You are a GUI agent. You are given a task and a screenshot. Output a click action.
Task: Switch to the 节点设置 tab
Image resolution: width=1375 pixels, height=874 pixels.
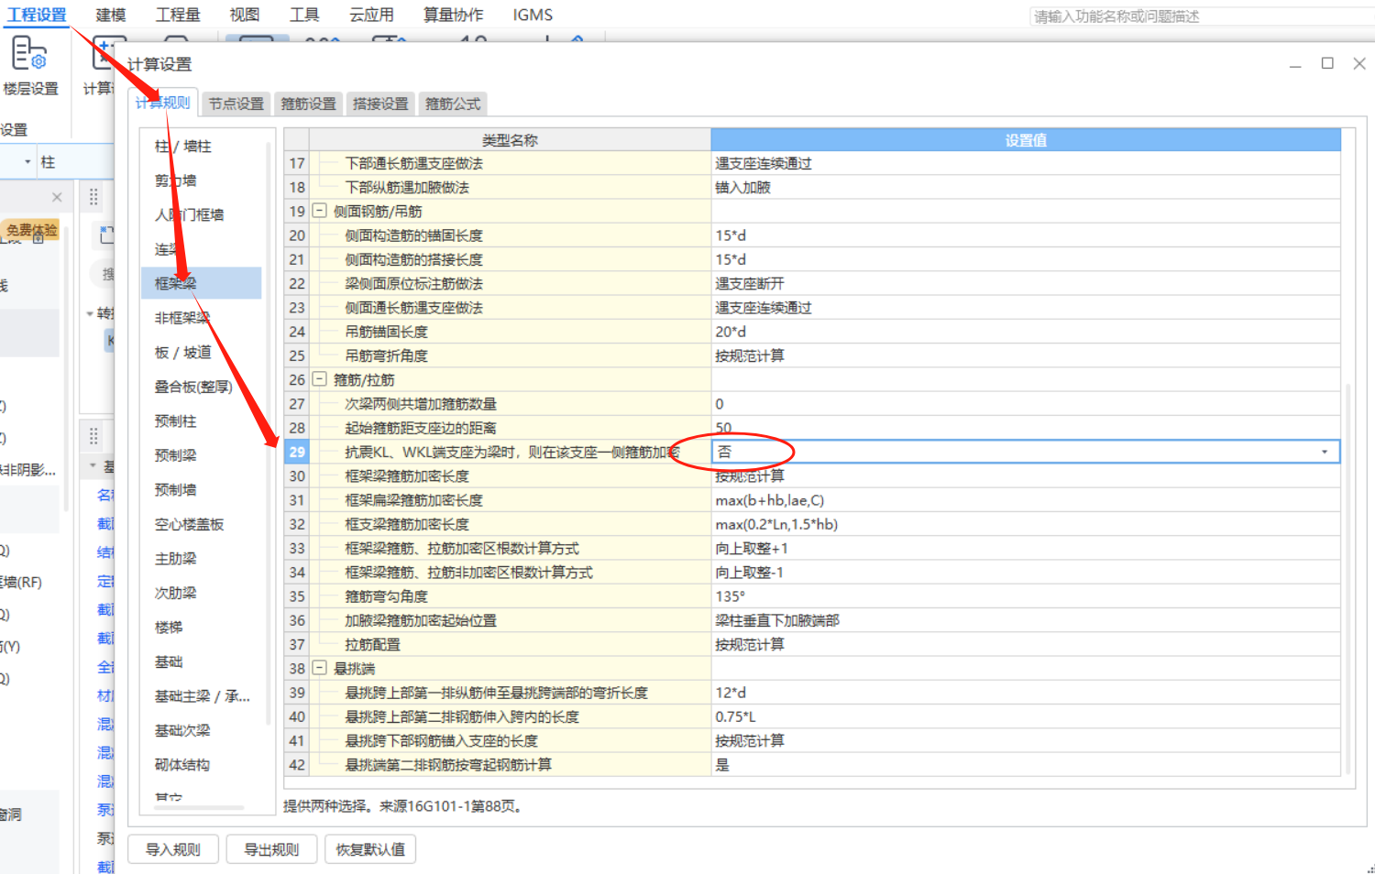click(x=236, y=104)
